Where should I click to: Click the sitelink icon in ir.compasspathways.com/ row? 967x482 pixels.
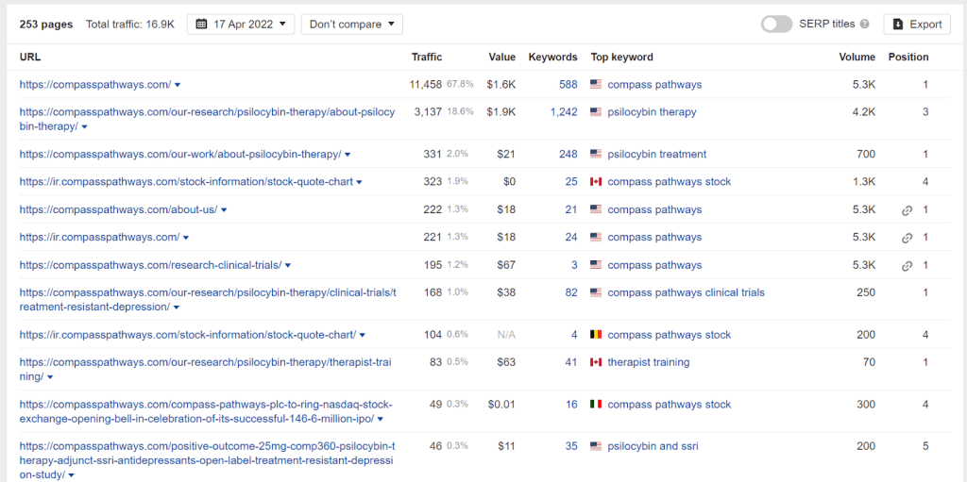(907, 238)
